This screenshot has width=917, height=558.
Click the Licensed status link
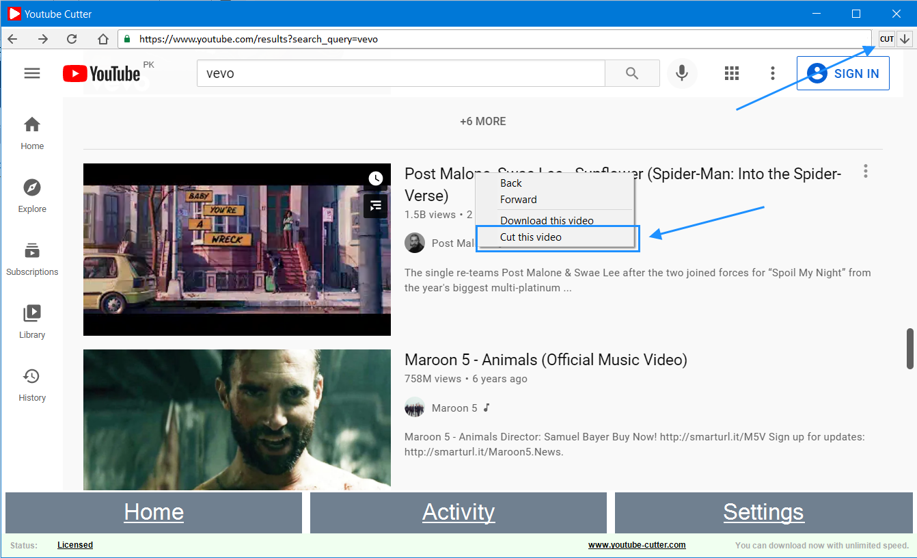pyautogui.click(x=75, y=545)
